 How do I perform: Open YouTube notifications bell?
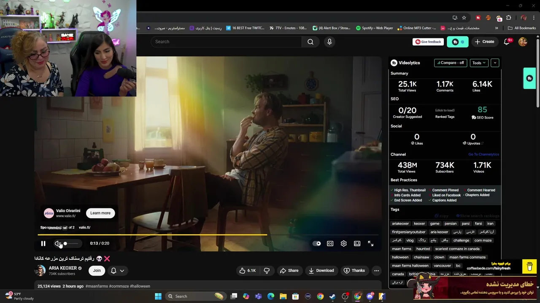pos(508,42)
